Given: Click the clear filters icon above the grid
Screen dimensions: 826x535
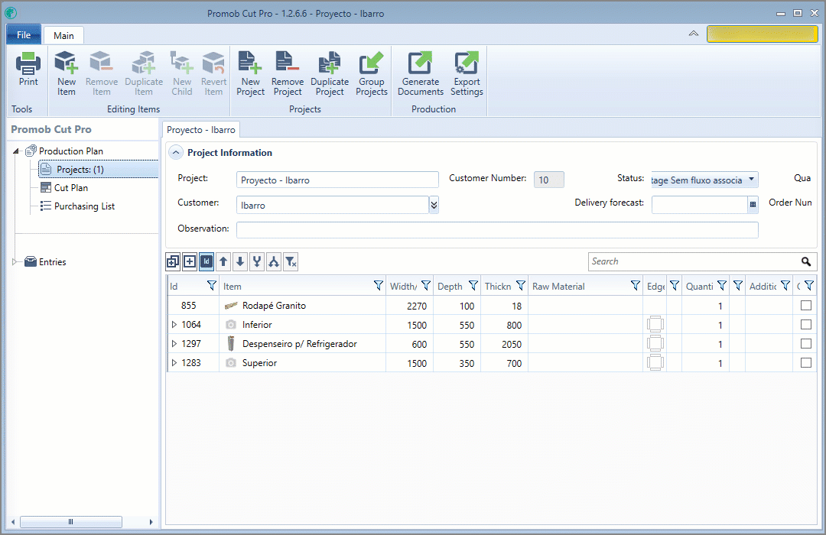Looking at the screenshot, I should pos(291,261).
